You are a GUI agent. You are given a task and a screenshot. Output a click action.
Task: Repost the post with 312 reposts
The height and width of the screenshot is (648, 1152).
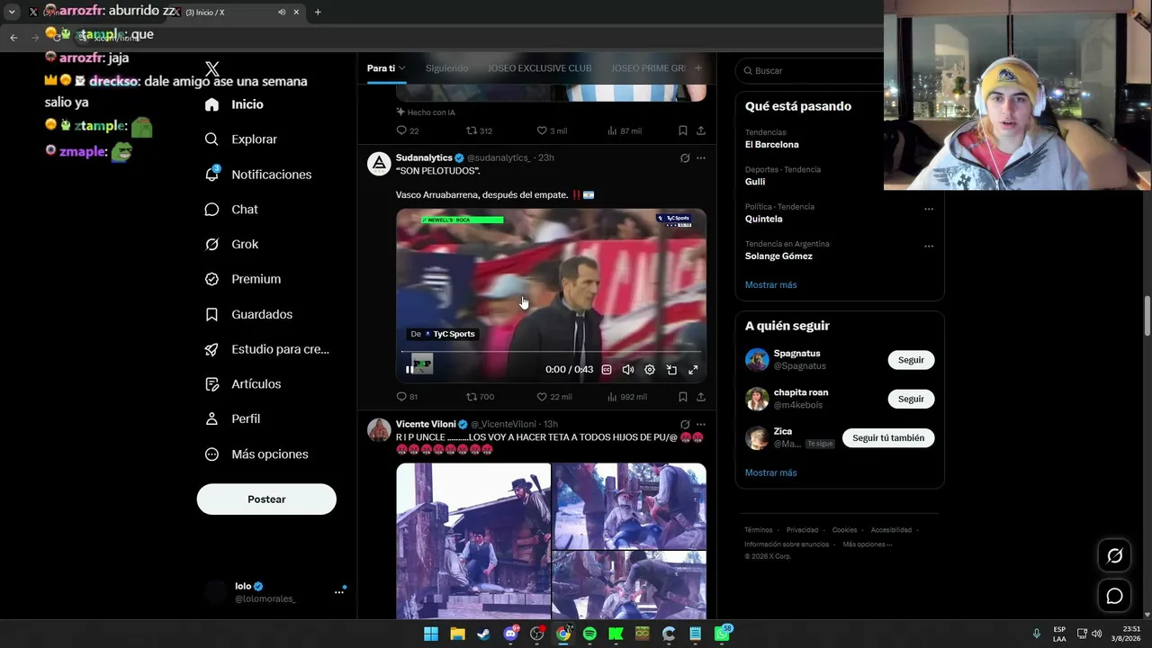(x=471, y=130)
